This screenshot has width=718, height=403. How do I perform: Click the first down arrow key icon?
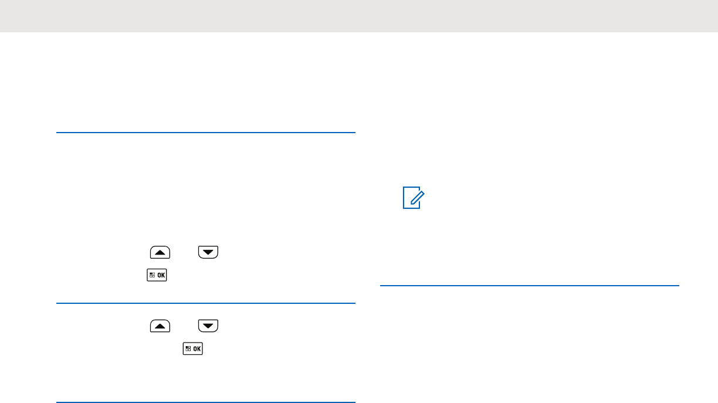click(x=208, y=253)
